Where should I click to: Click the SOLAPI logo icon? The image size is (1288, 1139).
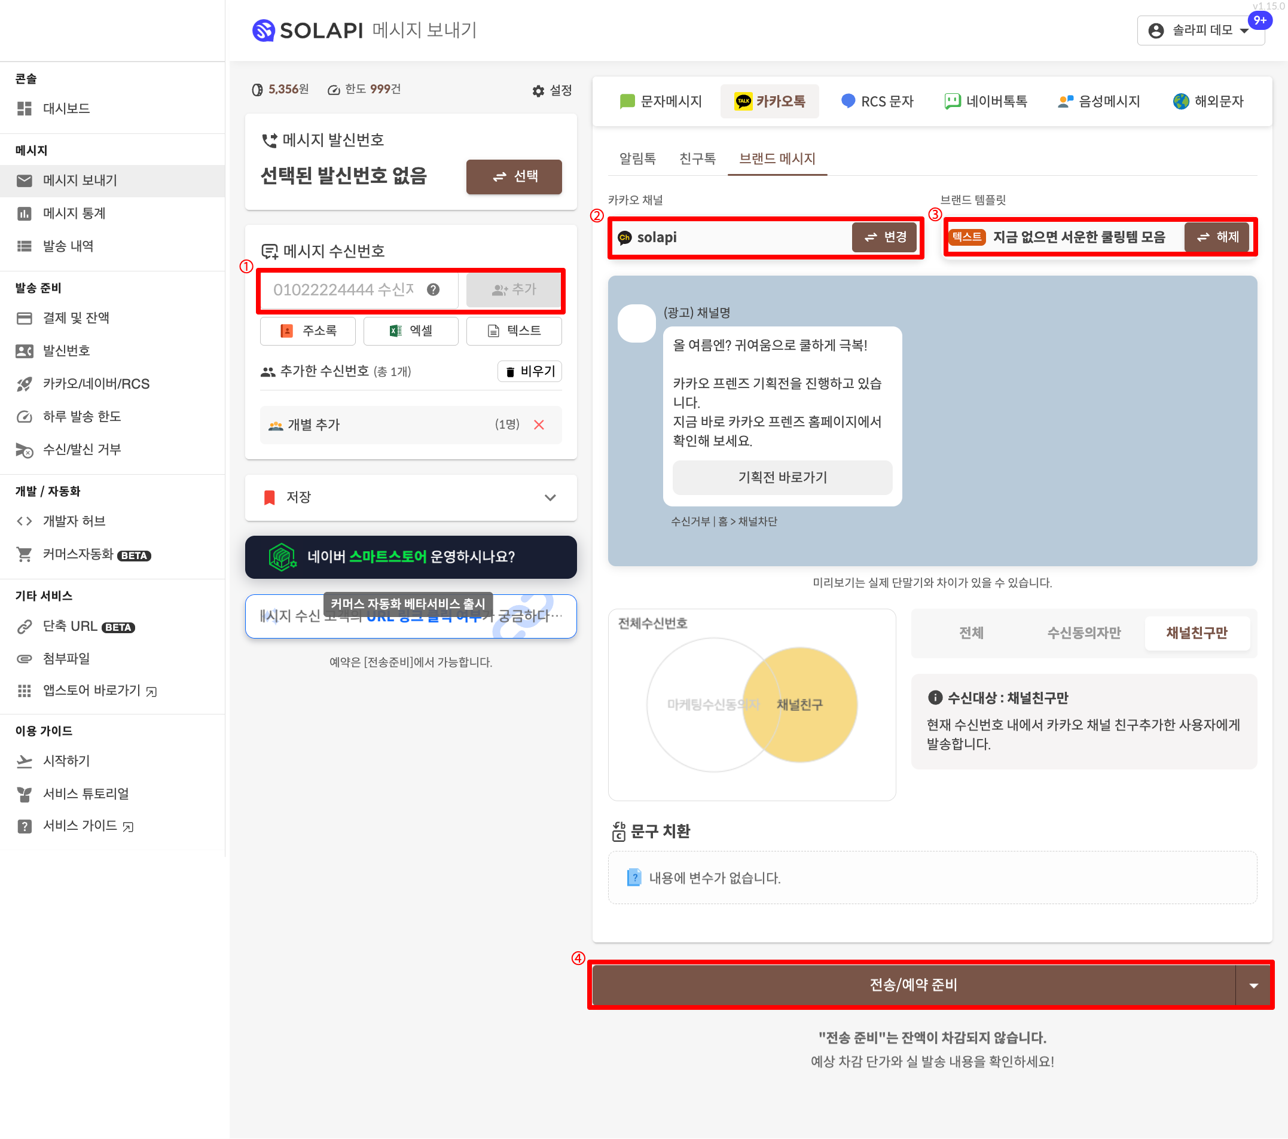[263, 30]
